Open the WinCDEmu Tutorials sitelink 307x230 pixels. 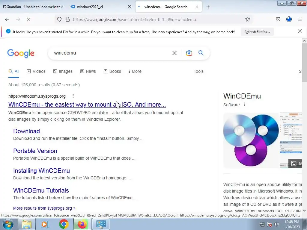41,190
